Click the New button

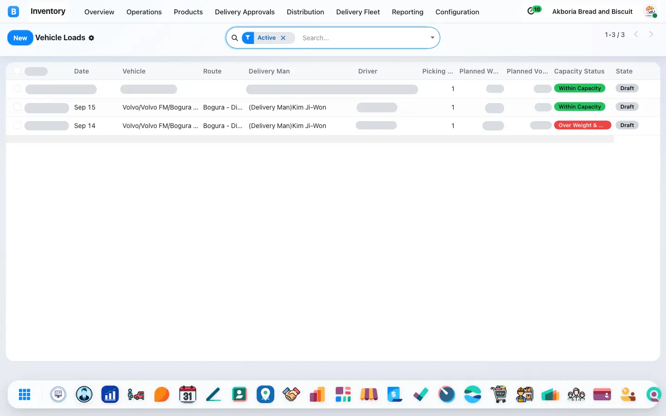coord(20,38)
